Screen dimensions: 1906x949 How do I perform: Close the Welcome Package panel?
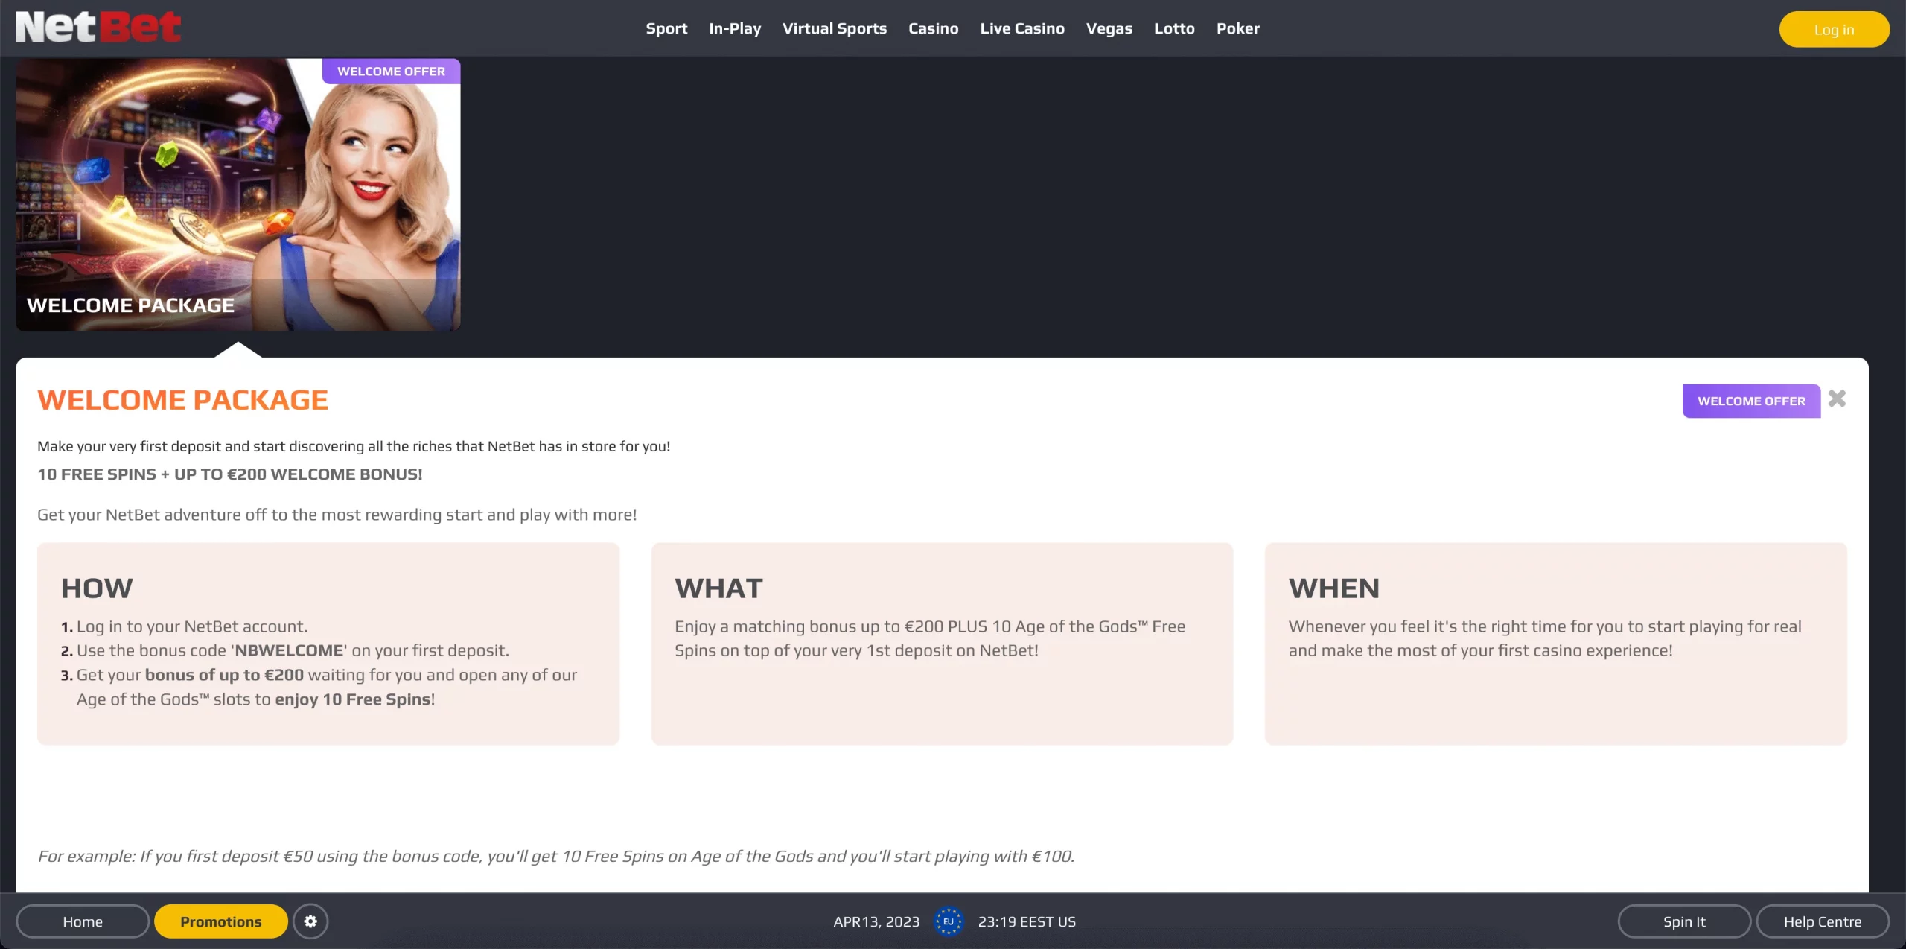coord(1837,399)
